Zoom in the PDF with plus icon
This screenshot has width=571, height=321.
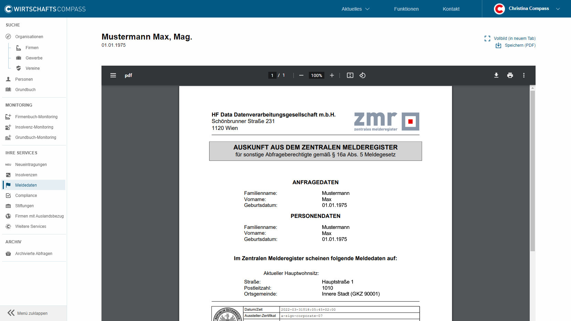click(x=332, y=75)
